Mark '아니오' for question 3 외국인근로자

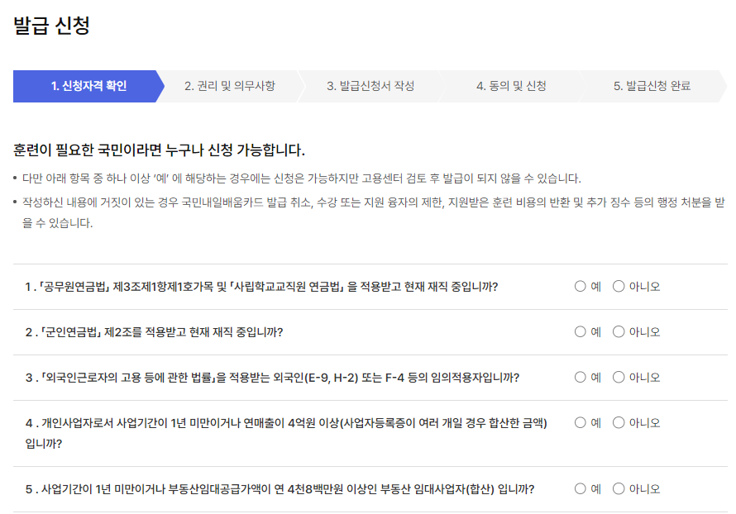(619, 377)
